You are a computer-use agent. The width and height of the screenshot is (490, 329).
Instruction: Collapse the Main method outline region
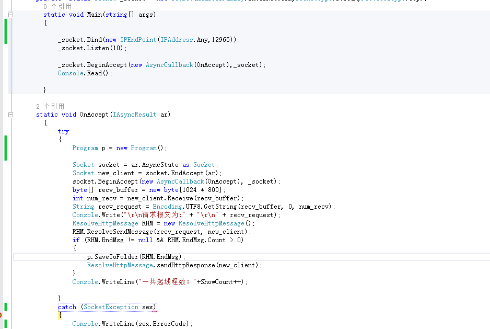(11, 15)
